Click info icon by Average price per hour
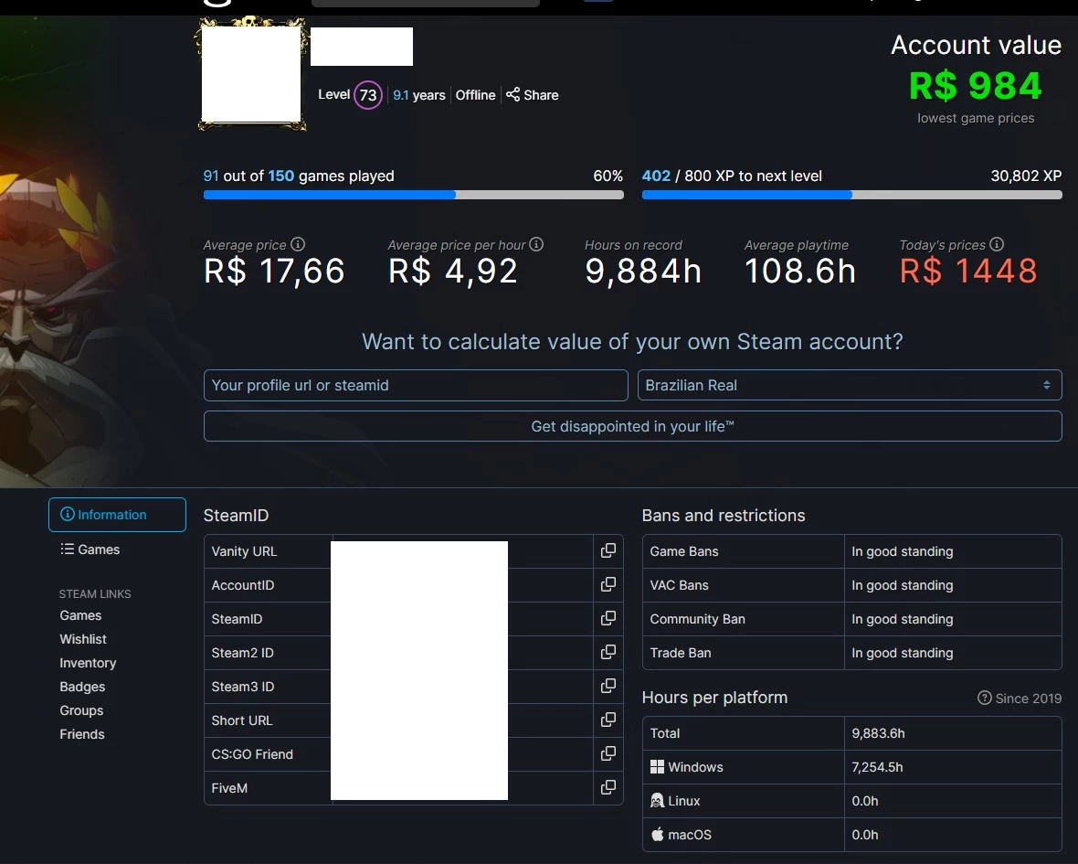This screenshot has width=1078, height=864. [536, 244]
